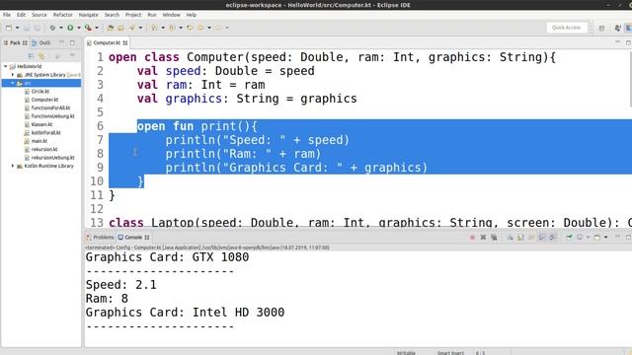Open the Source menu
The image size is (632, 355).
[39, 15]
